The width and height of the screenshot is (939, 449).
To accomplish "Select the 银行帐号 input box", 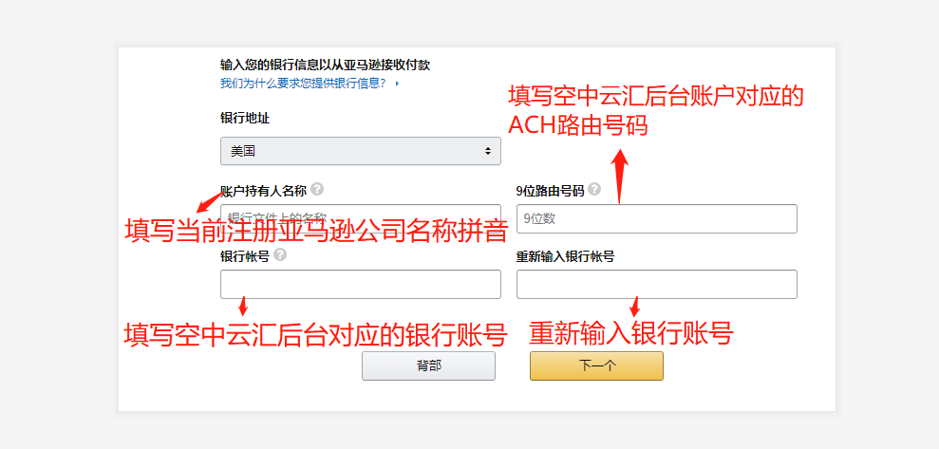I will (360, 284).
